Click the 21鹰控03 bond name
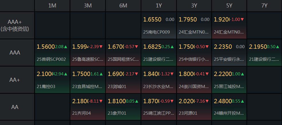The image size is (282, 125). [x=46, y=86]
